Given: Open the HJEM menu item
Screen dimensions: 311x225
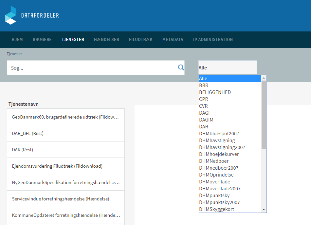Looking at the screenshot, I should (x=17, y=40).
